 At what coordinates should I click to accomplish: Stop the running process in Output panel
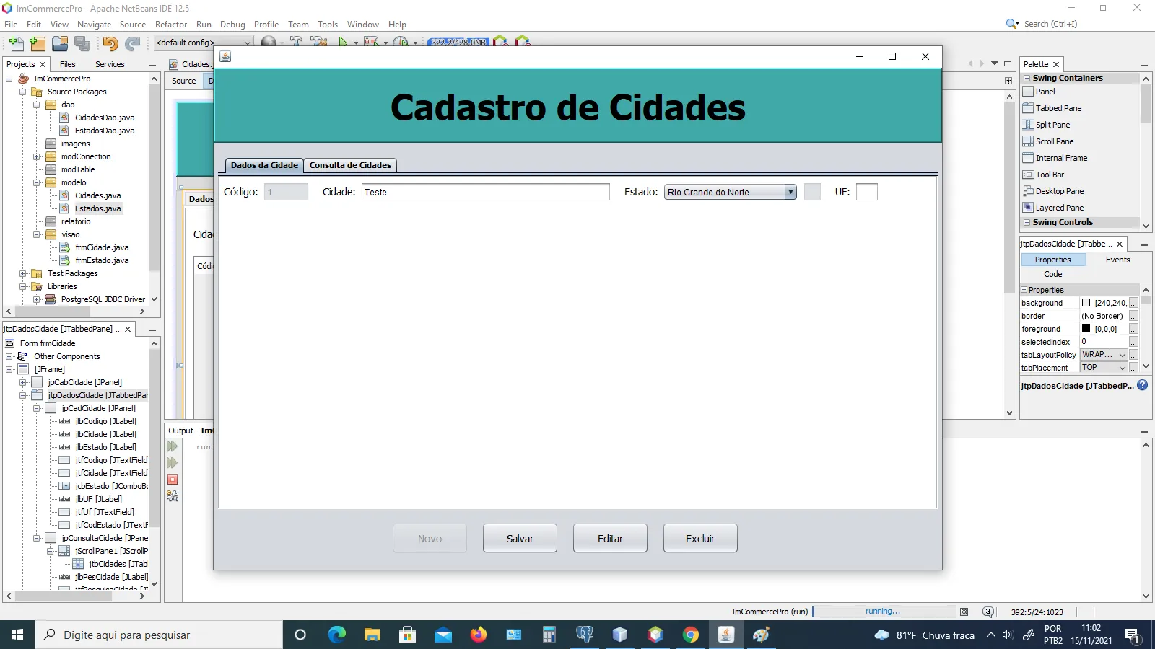[173, 480]
